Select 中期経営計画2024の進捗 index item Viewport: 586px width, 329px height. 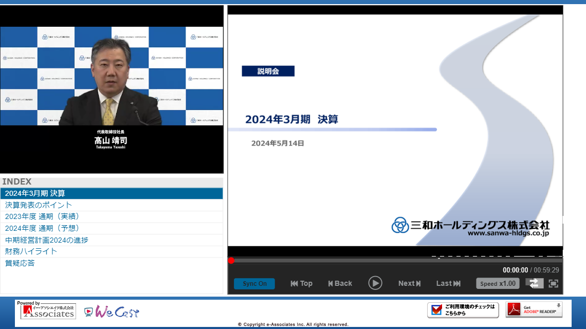46,240
